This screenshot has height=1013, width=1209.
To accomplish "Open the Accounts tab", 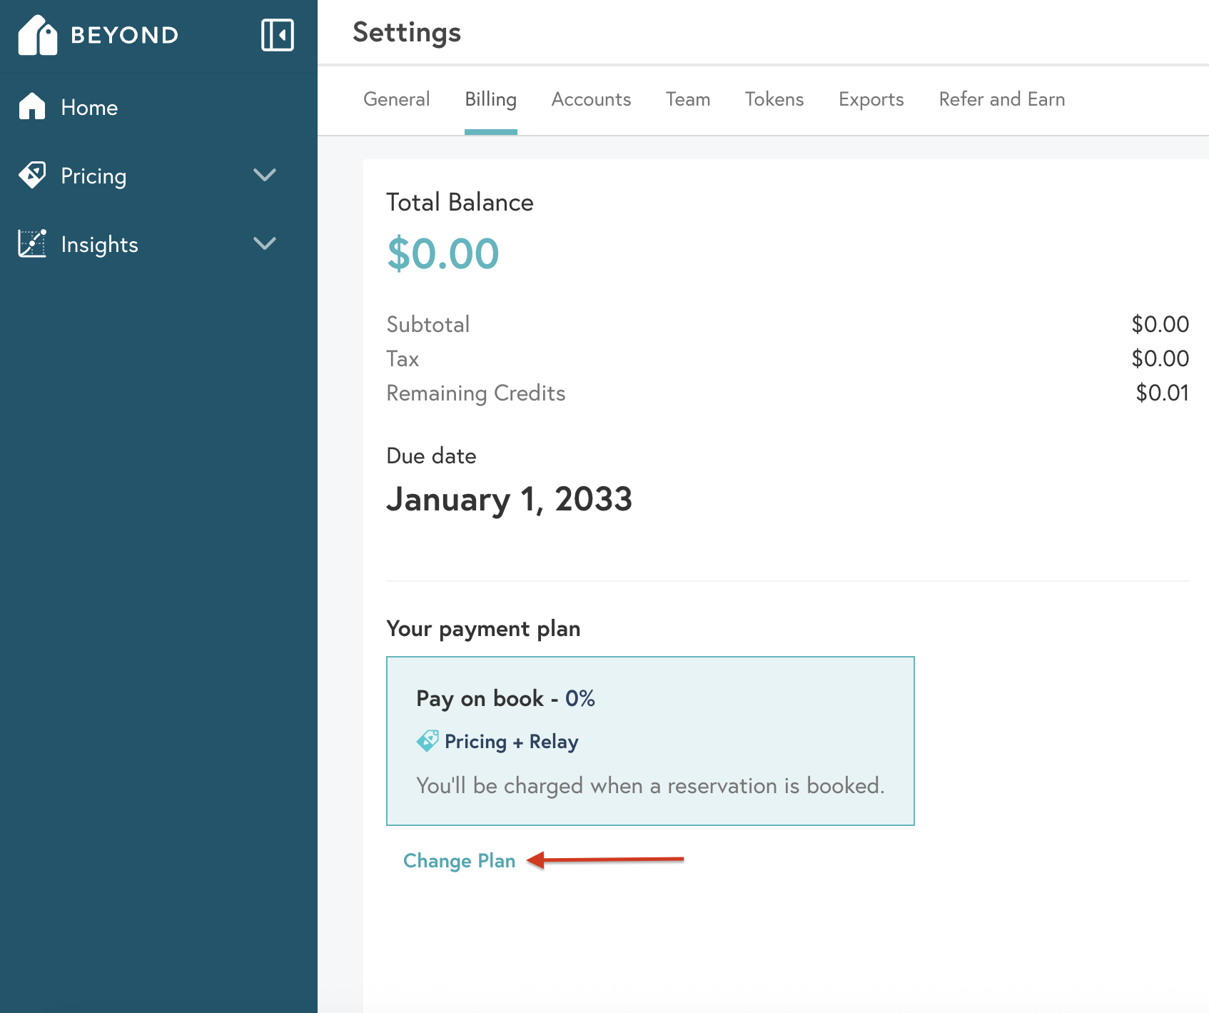I will [x=591, y=100].
